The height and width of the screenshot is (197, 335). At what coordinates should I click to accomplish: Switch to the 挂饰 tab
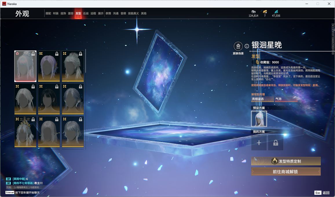click(63, 13)
